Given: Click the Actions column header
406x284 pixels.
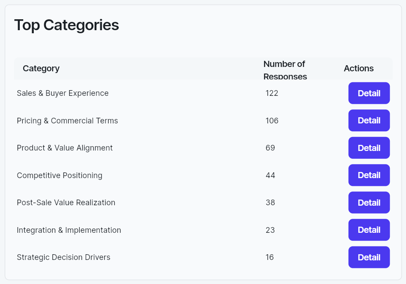Looking at the screenshot, I should [358, 68].
